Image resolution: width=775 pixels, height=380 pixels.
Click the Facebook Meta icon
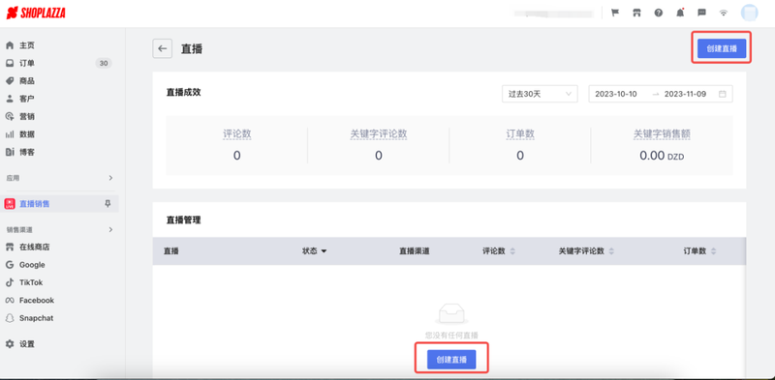(10, 300)
